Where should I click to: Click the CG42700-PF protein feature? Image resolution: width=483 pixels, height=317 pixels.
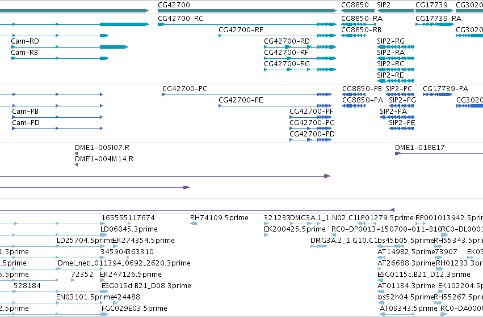click(310, 117)
